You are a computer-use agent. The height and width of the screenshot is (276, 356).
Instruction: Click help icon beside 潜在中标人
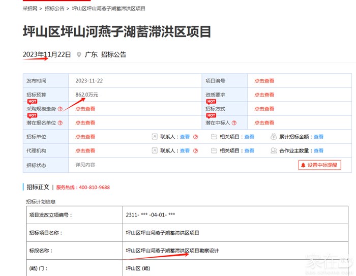click(x=235, y=123)
